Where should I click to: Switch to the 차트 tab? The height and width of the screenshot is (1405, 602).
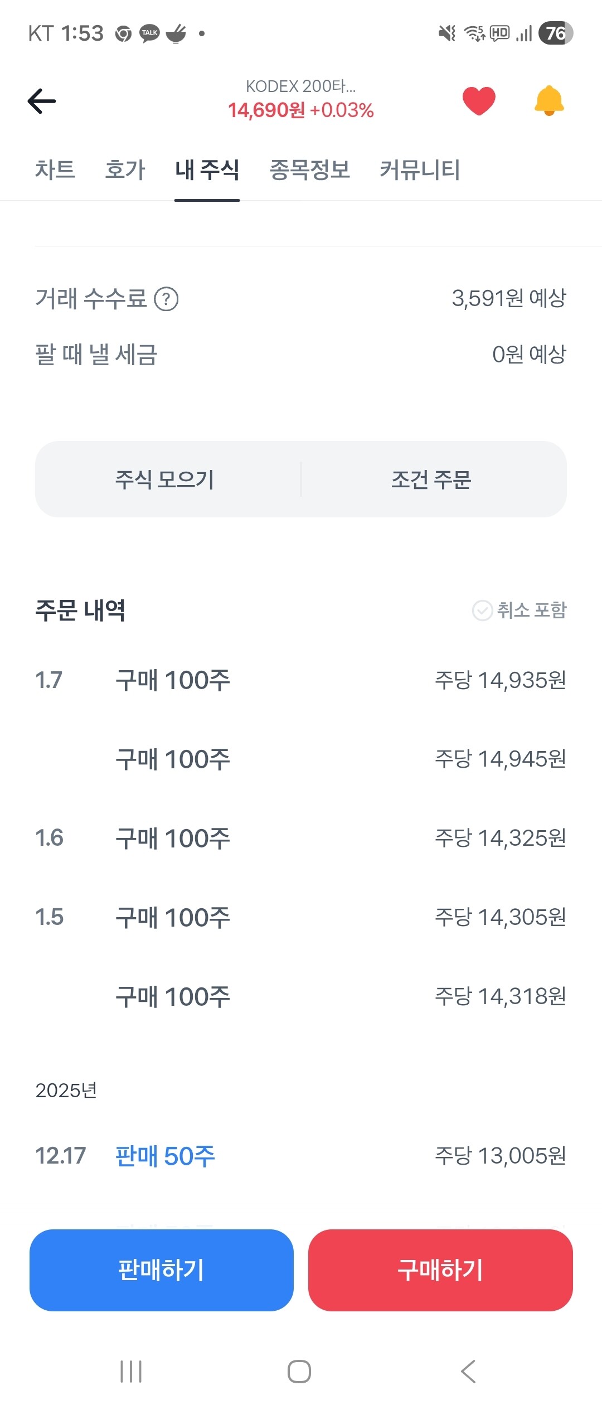point(55,169)
